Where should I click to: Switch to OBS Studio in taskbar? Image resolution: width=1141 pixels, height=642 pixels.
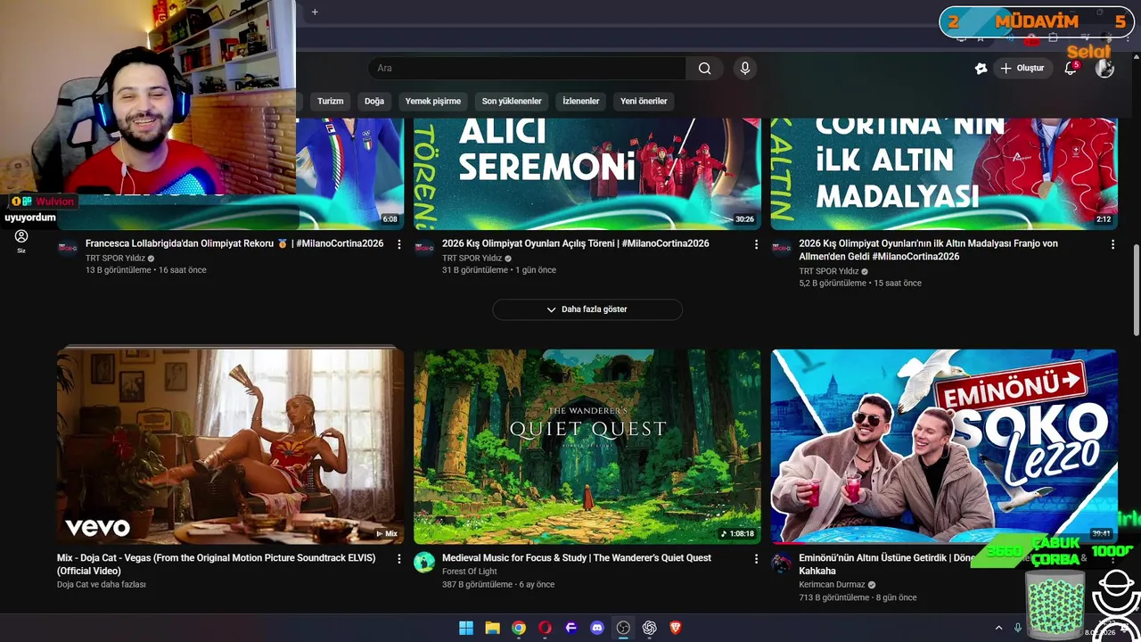pos(623,628)
